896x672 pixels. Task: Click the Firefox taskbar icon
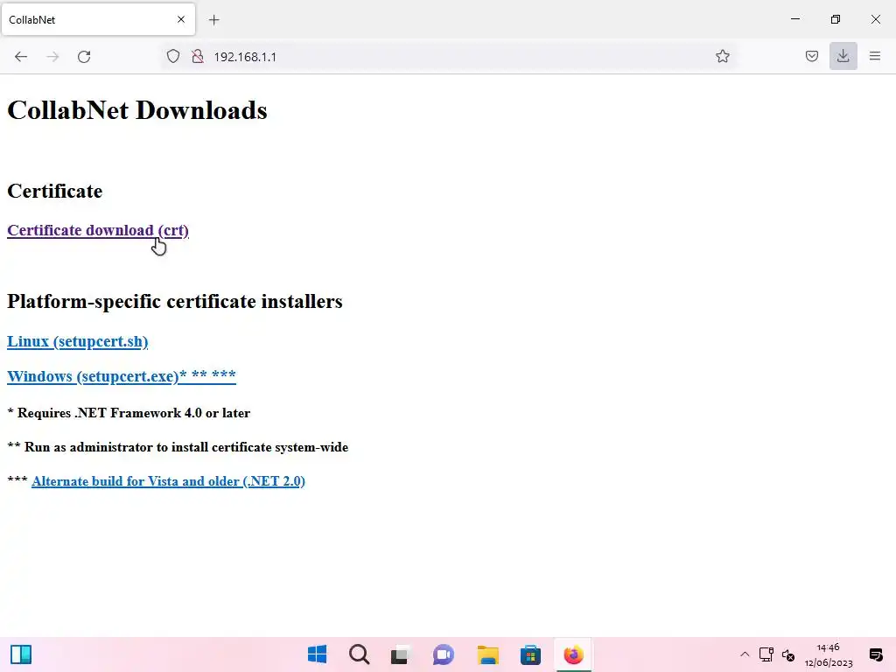point(573,654)
